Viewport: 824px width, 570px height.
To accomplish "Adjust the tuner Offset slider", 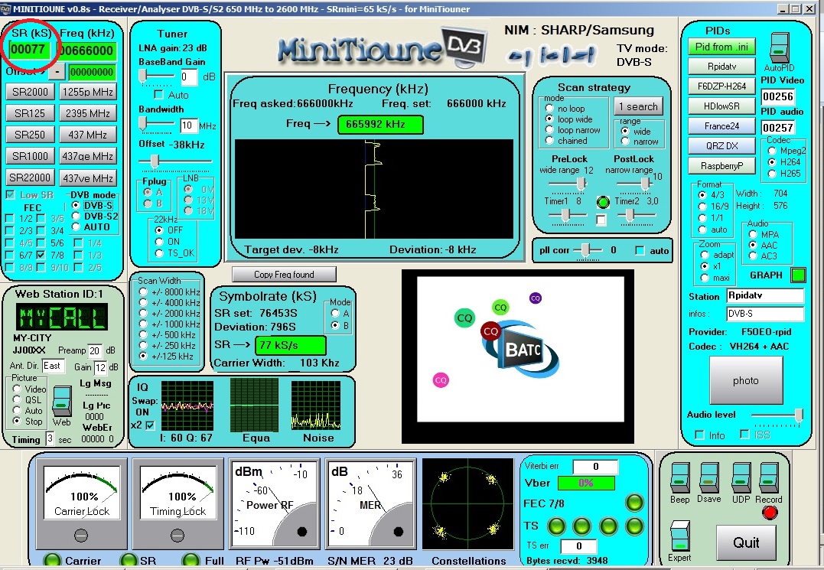I will 154,161.
